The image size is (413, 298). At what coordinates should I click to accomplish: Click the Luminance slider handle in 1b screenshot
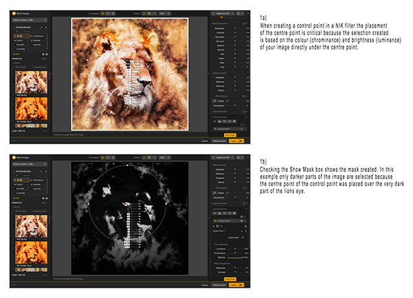pyautogui.click(x=235, y=249)
